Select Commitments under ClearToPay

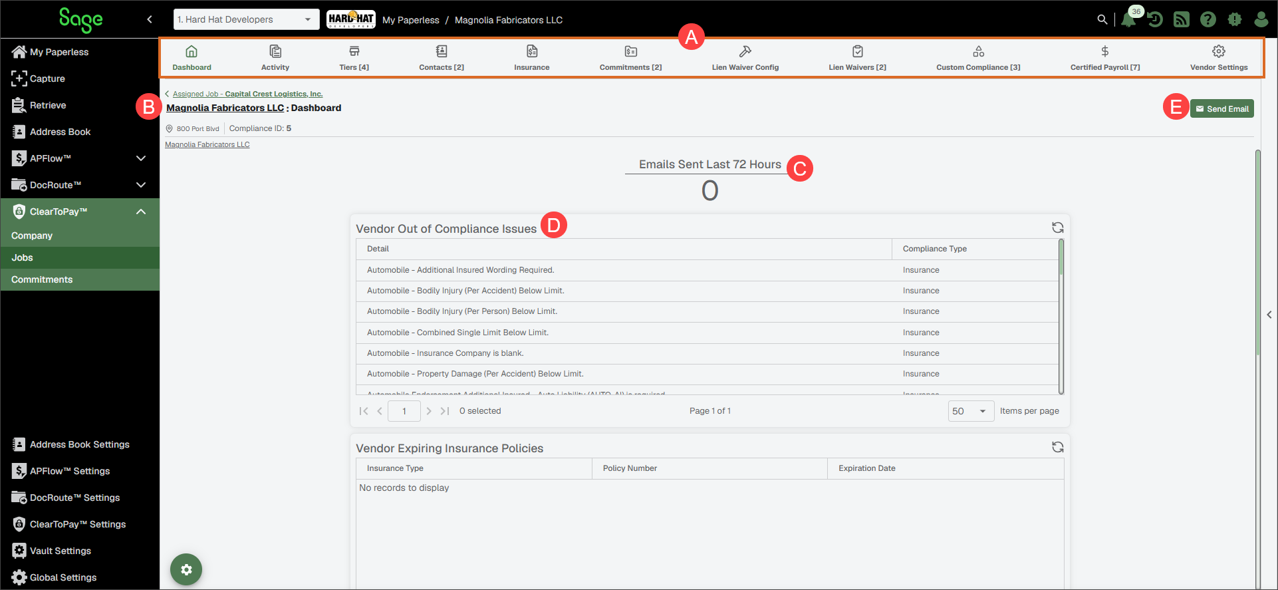pyautogui.click(x=80, y=279)
